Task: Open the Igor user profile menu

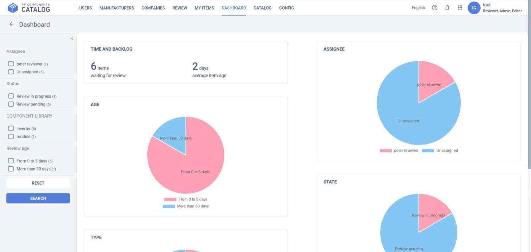Action: point(502,8)
